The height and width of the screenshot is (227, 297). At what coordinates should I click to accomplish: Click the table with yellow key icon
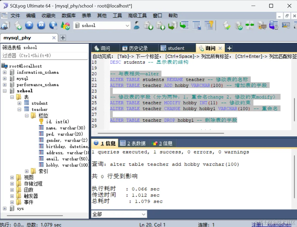coord(209,25)
